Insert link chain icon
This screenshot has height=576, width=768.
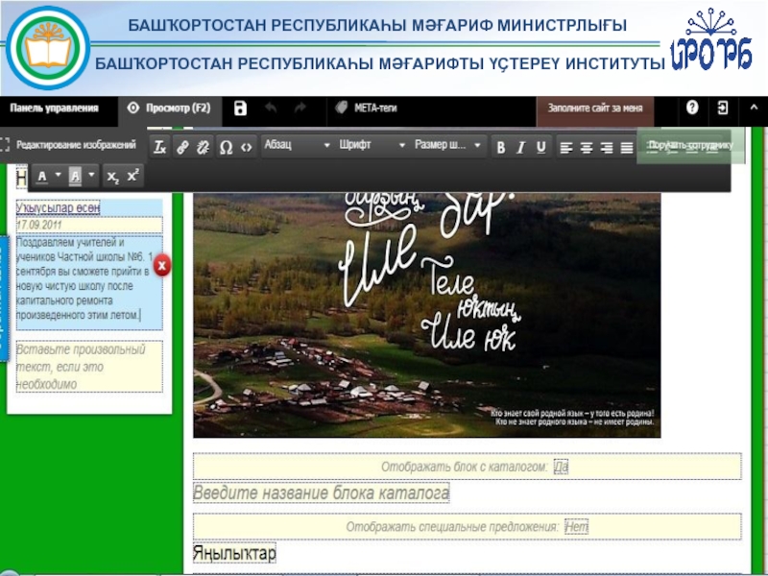(x=182, y=147)
